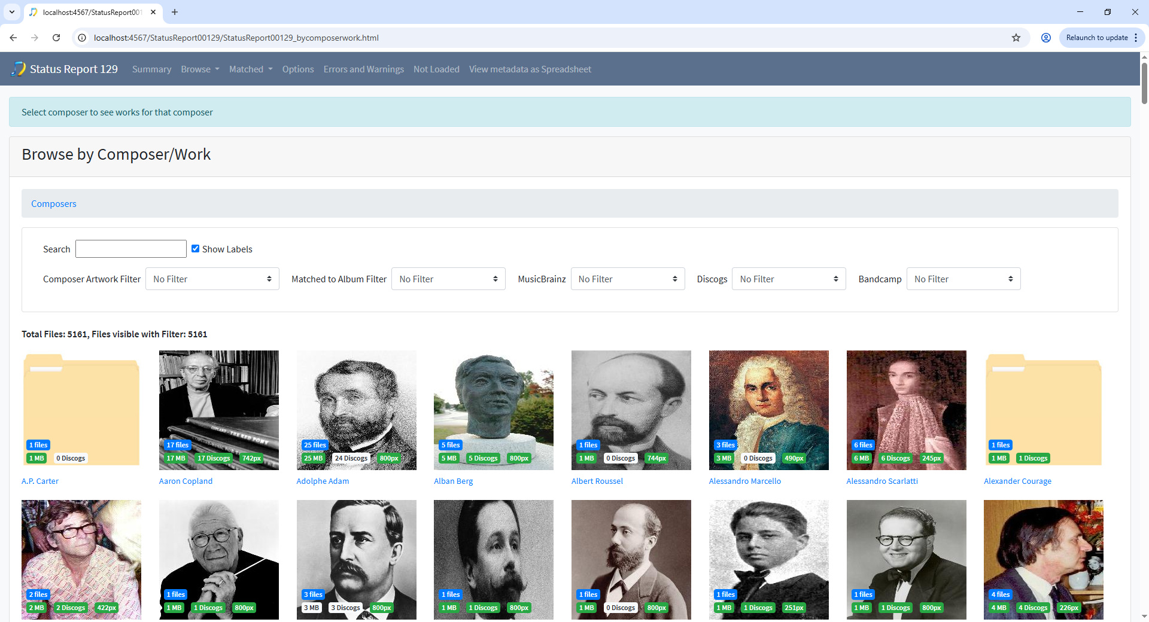Open the Adolphe Adam link
Viewport: 1149px width, 622px height.
tap(323, 481)
